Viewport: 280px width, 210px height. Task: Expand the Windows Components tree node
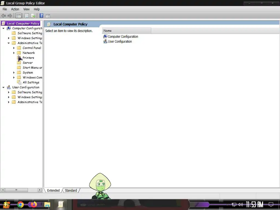coord(14,77)
